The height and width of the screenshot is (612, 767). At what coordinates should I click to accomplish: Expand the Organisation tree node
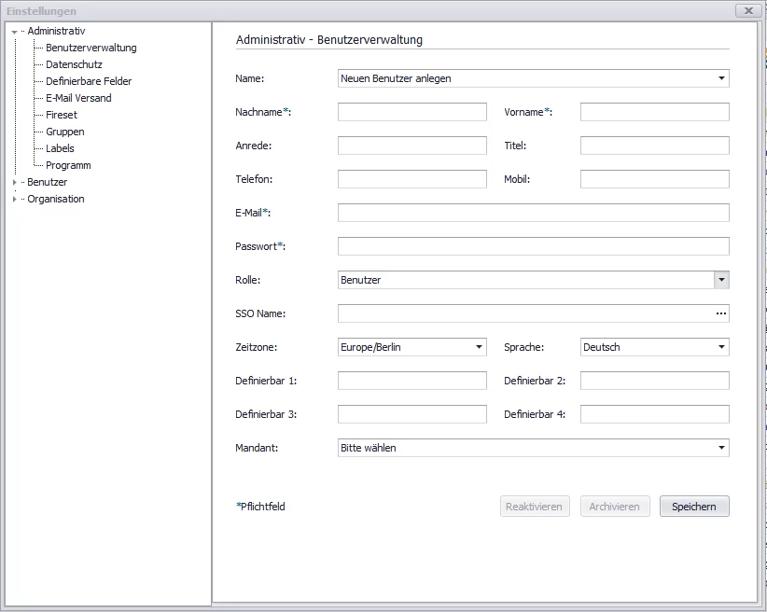pos(14,200)
